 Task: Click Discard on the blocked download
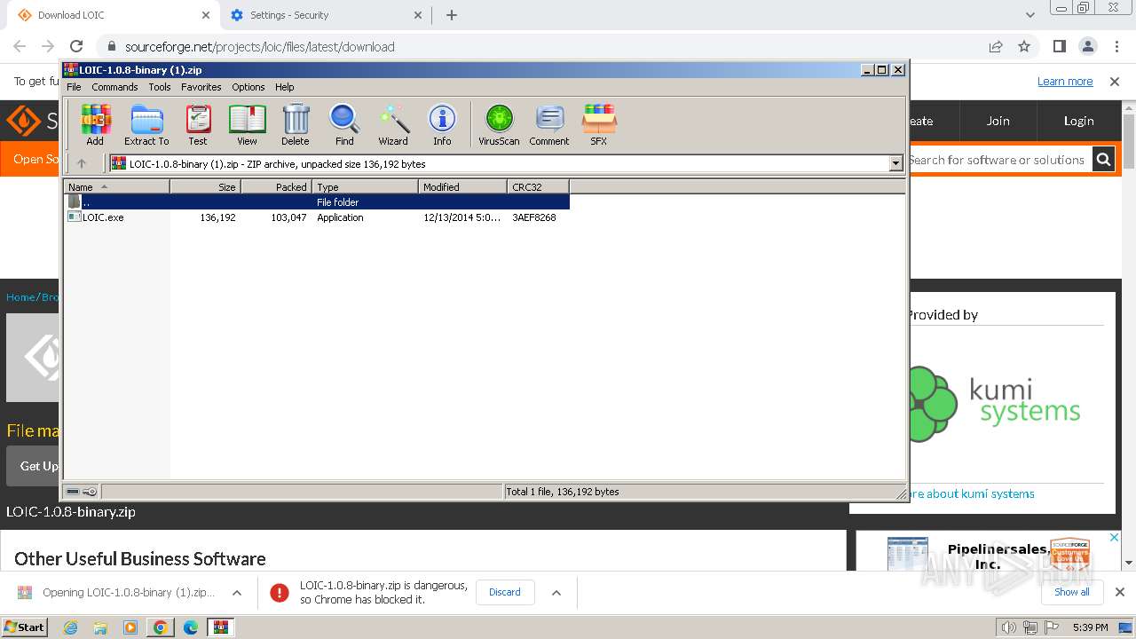click(505, 592)
